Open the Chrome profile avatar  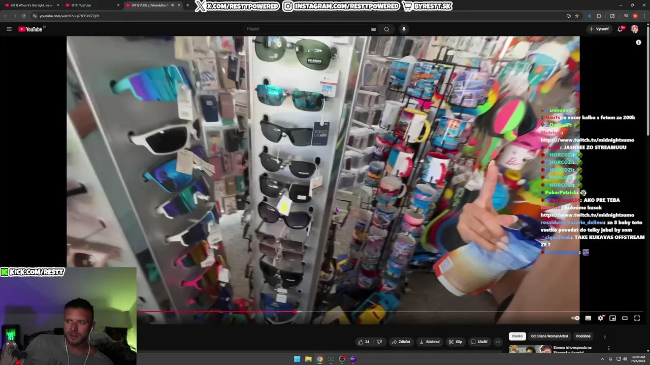tap(635, 16)
